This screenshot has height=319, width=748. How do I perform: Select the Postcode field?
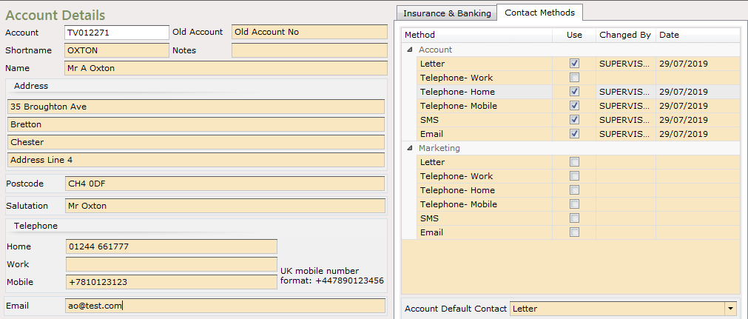click(225, 184)
